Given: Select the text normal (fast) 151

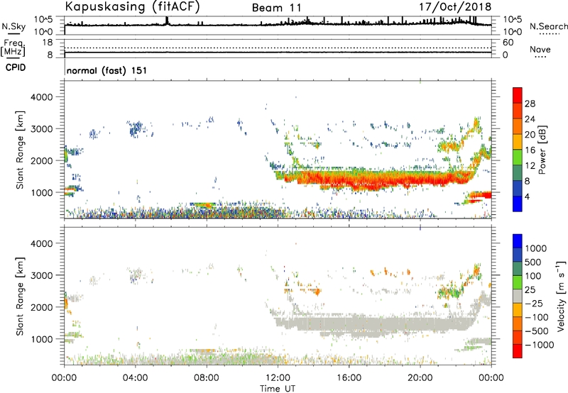Looking at the screenshot, I should (107, 70).
